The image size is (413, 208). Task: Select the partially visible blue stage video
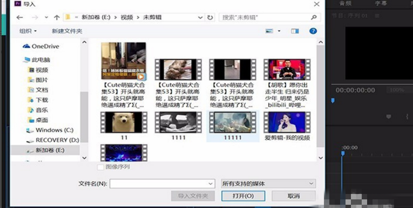[x=124, y=152]
